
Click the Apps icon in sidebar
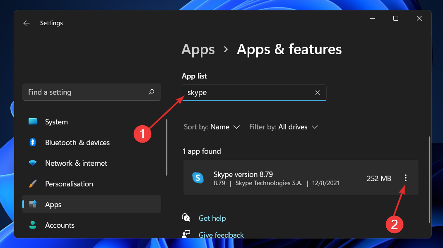tap(33, 204)
